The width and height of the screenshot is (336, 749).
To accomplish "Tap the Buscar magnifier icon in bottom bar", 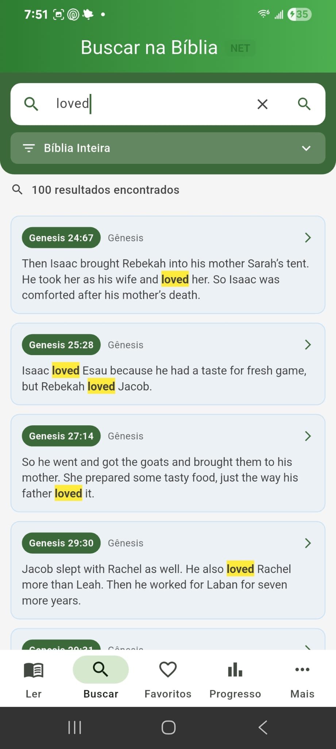I will (101, 669).
